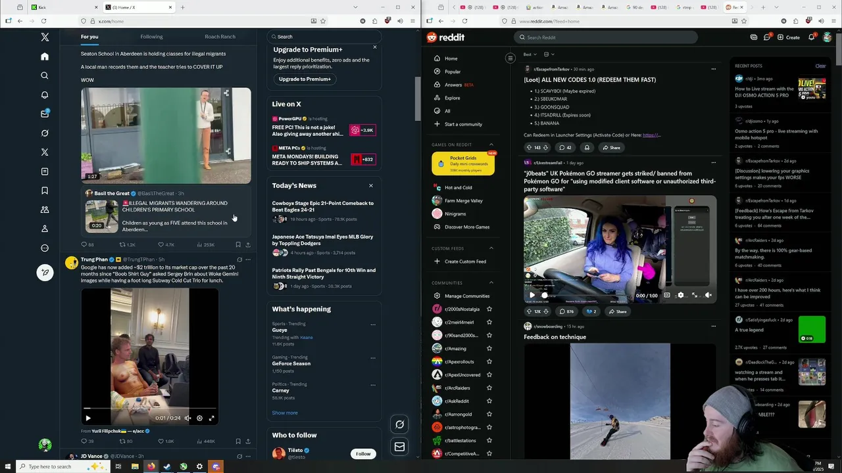842x473 pixels.
Task: Open the floating Messages drawer on X
Action: point(399,447)
